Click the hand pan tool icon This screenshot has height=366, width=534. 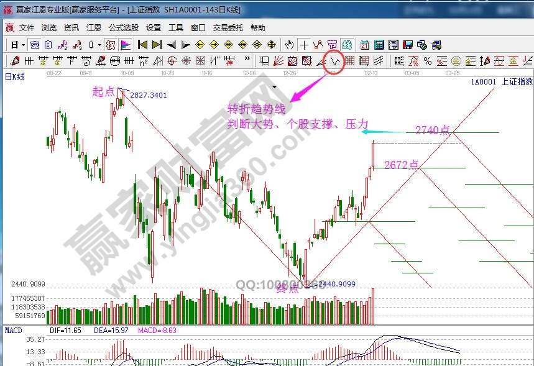point(289,45)
